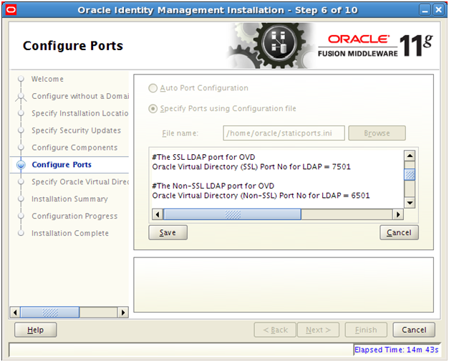Viewport: 449px width, 362px height.
Task: Select Installation Summary step
Action: [69, 199]
